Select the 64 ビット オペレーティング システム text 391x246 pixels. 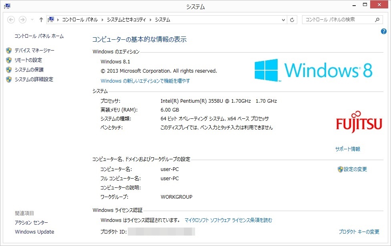pyautogui.click(x=215, y=119)
